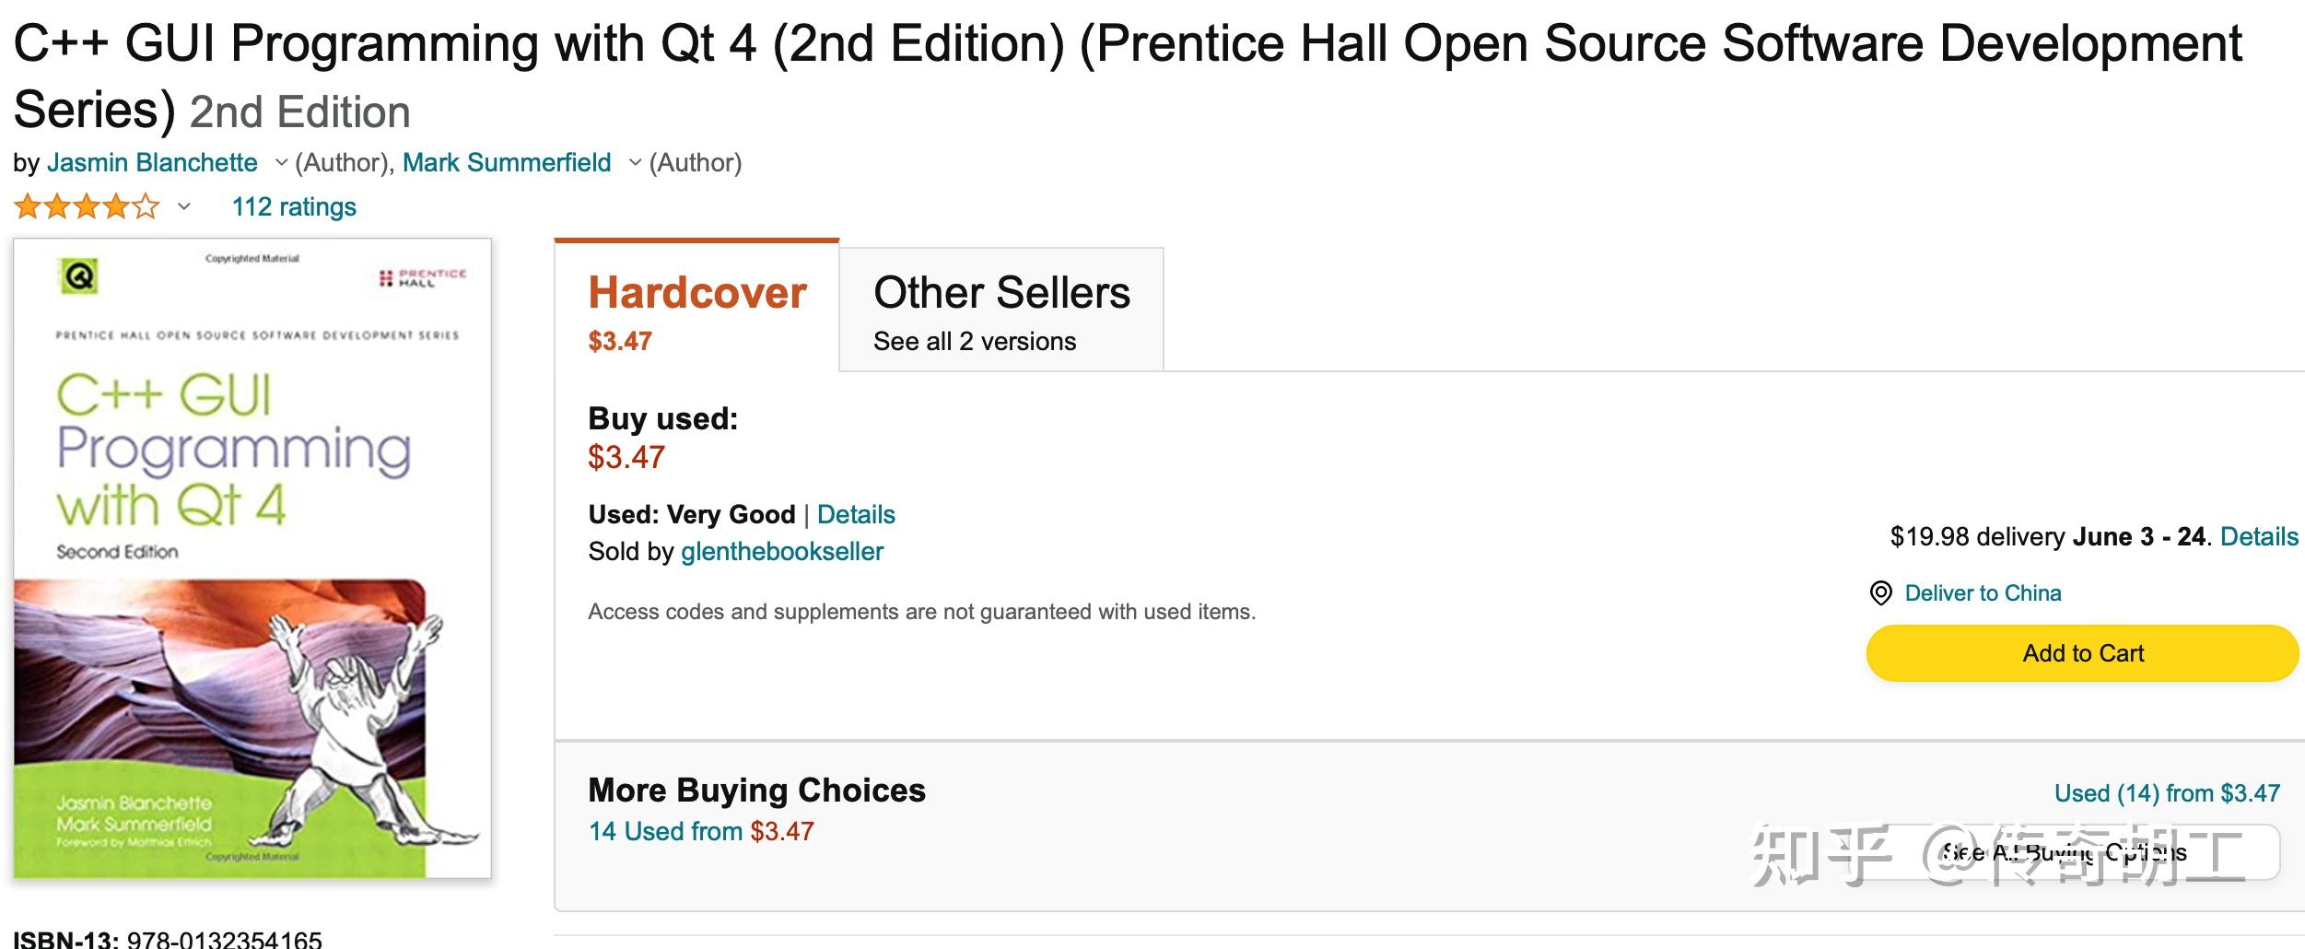Open Jasmin Blanchette author page
2305x949 pixels.
[x=152, y=163]
